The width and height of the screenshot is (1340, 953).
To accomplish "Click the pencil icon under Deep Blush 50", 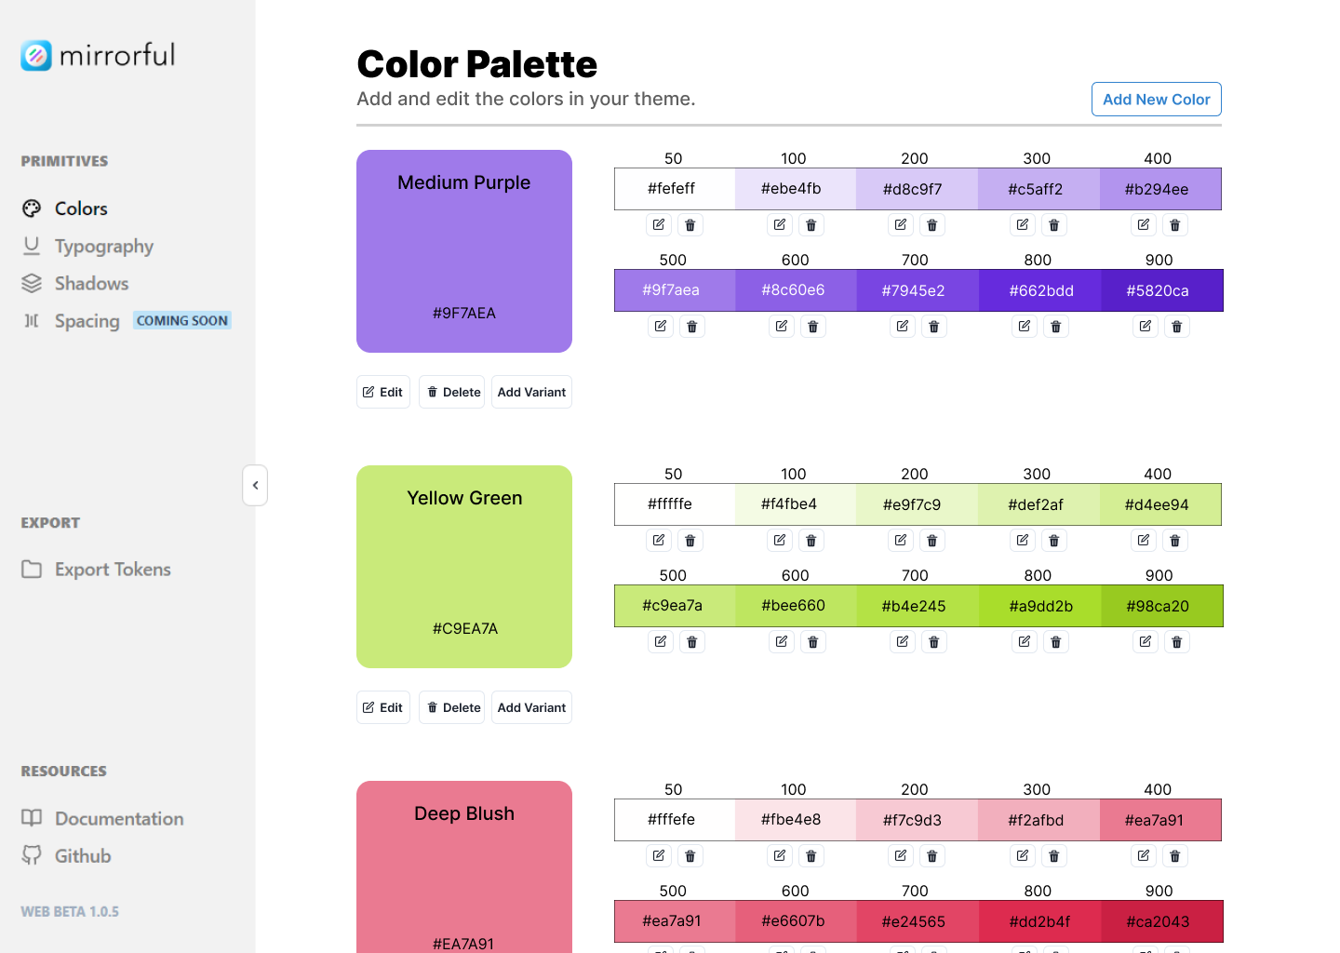I will [658, 855].
